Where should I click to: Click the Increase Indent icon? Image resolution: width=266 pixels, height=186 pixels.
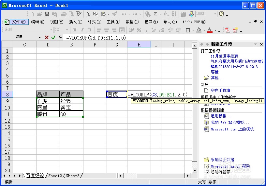178,30
